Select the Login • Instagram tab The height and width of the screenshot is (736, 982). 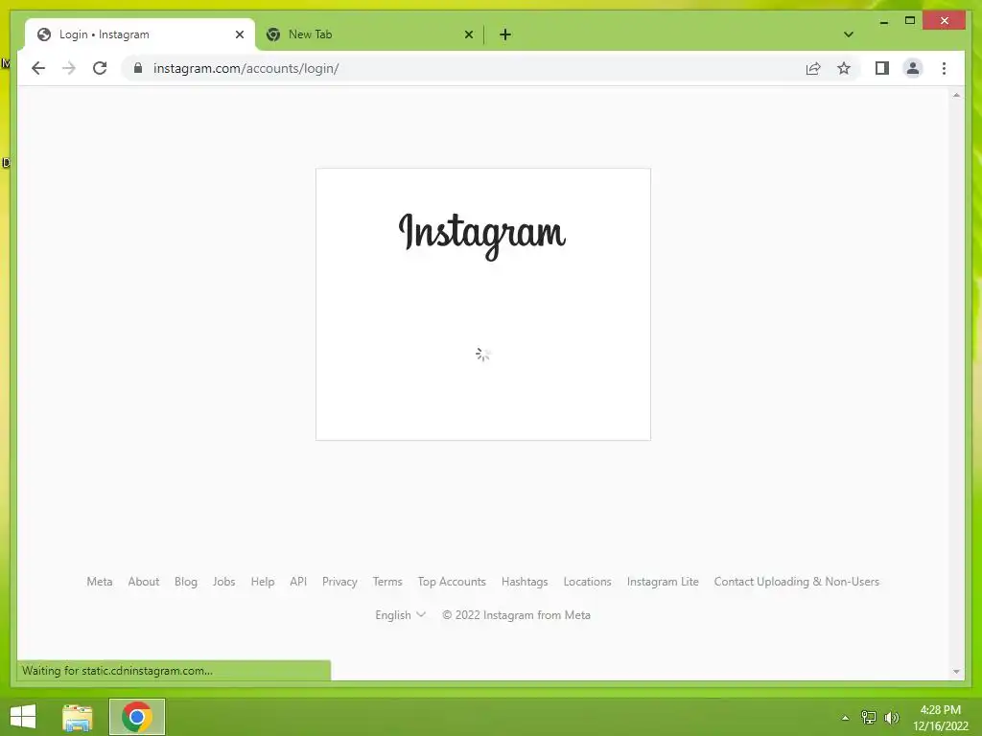140,34
